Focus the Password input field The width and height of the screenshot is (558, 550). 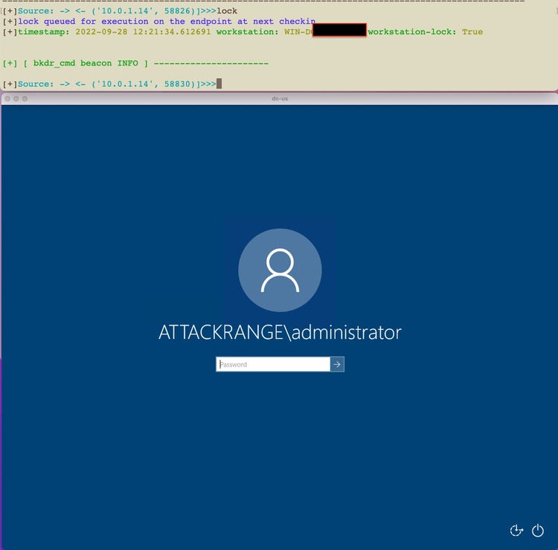tap(273, 364)
